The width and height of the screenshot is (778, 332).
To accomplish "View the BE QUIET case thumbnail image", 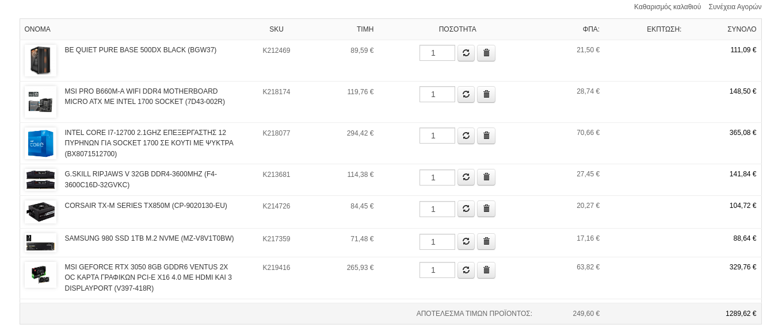I will 40,60.
